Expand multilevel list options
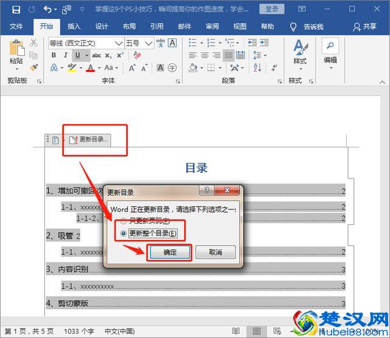 pos(238,43)
